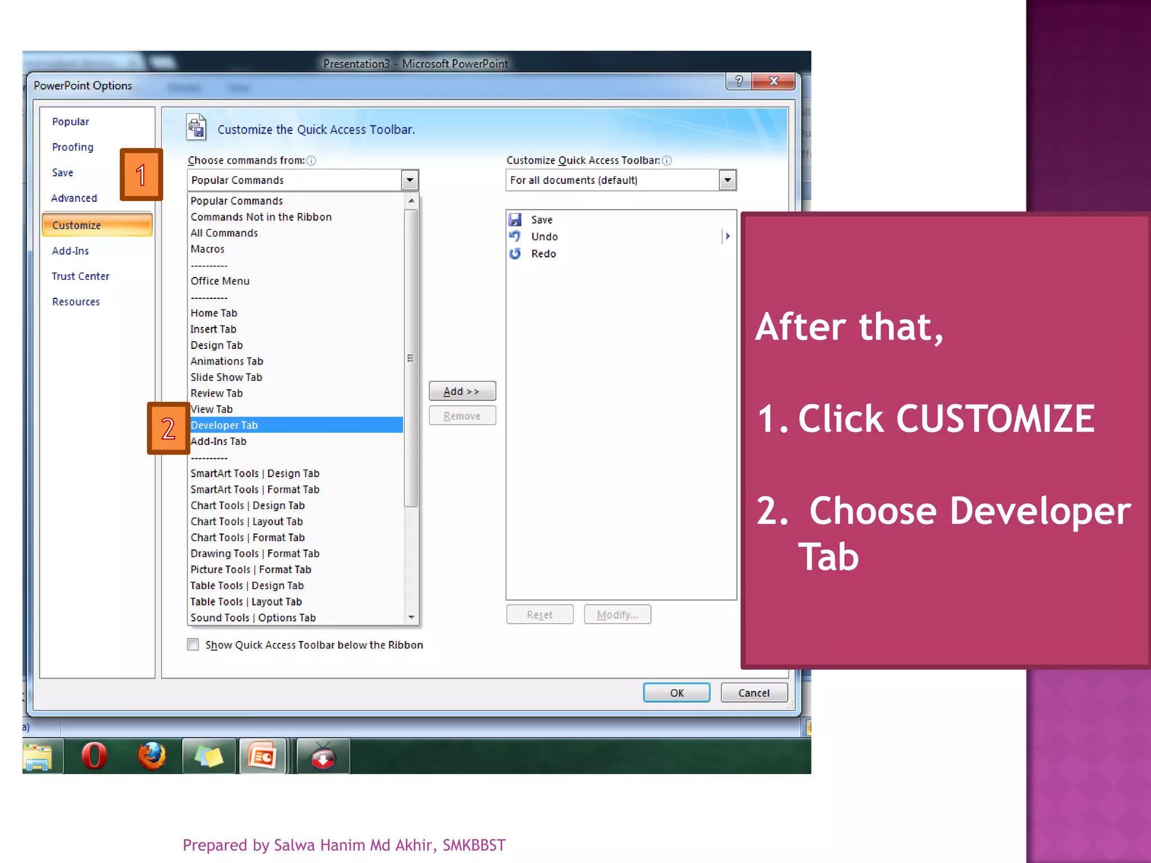
Task: Choose Popular Commands in the dropdown list
Action: point(296,201)
